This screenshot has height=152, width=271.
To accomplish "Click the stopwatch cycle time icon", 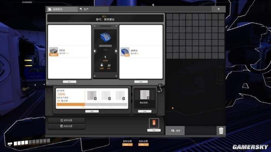I will point(102,65).
